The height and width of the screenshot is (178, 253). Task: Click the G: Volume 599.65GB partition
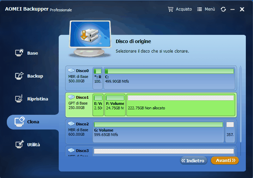coord(158,132)
